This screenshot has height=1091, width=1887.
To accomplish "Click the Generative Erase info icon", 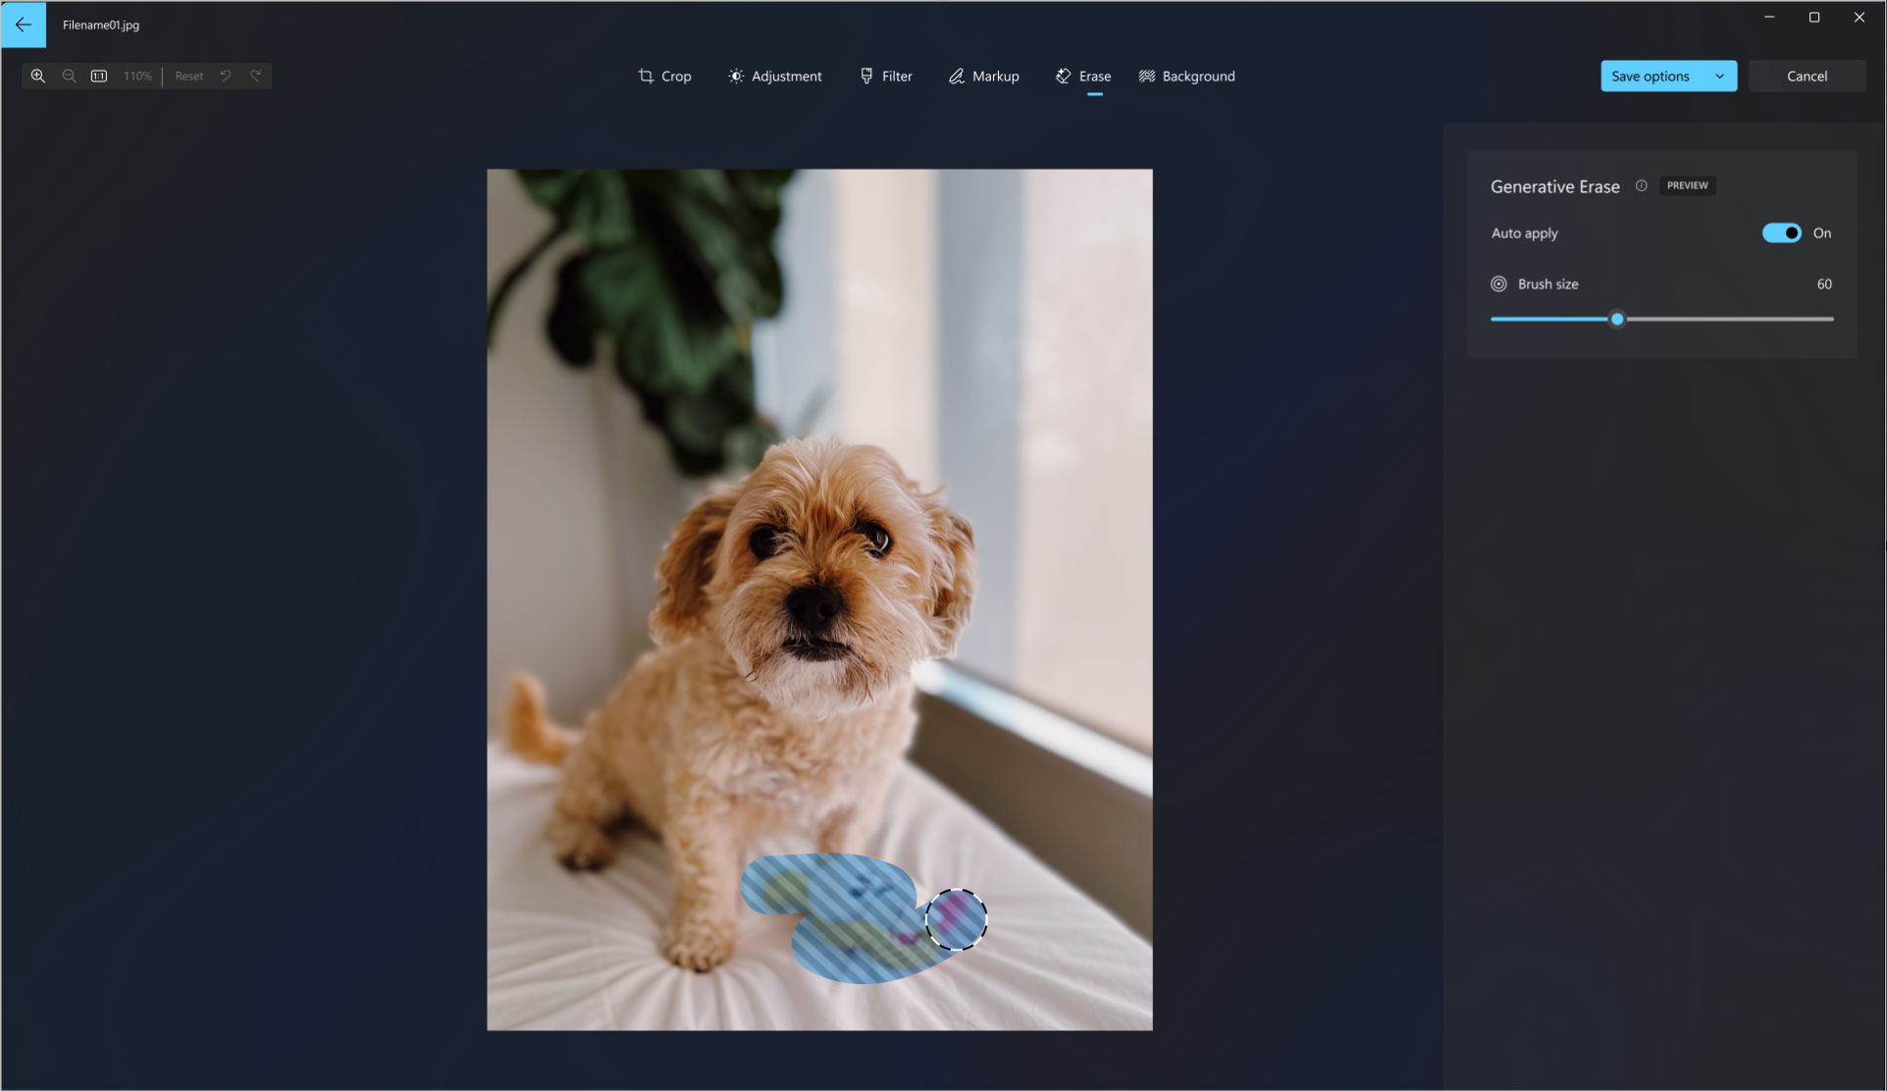I will [x=1641, y=184].
